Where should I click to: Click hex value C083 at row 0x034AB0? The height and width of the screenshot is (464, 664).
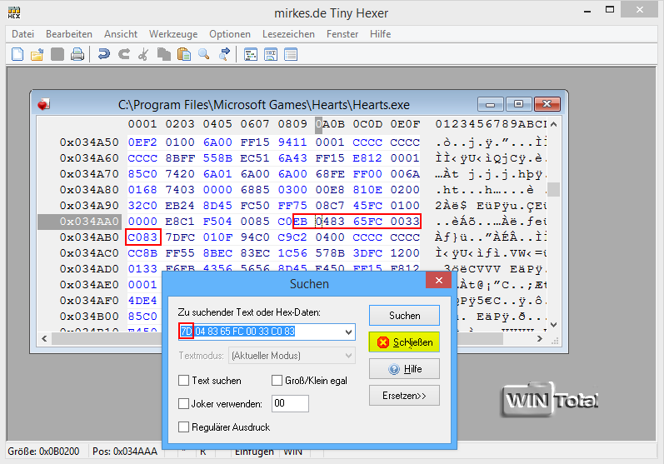point(142,237)
